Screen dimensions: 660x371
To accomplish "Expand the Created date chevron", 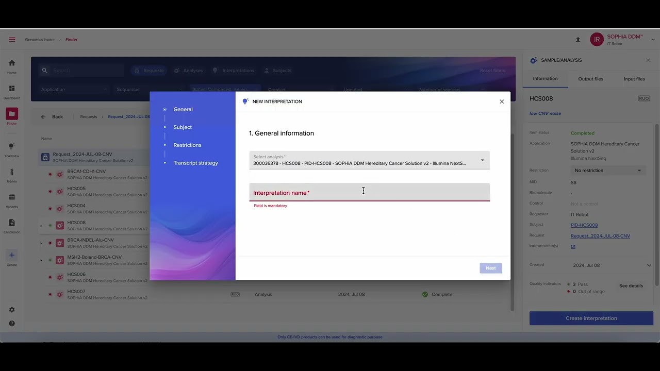I will click(649, 265).
